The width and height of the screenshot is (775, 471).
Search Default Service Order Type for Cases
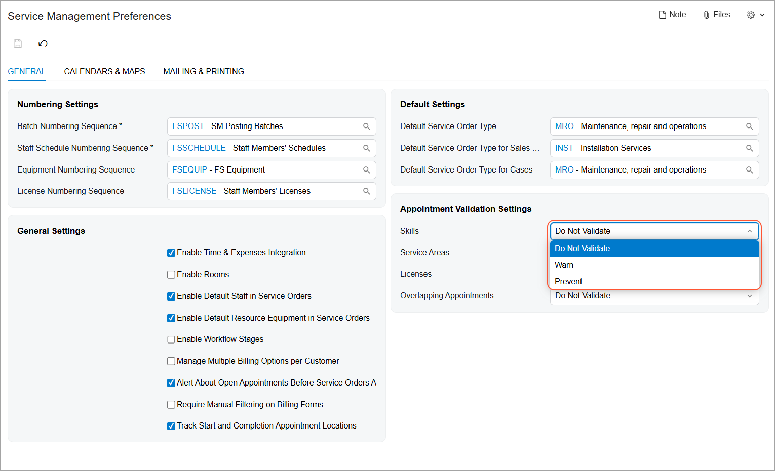[749, 170]
